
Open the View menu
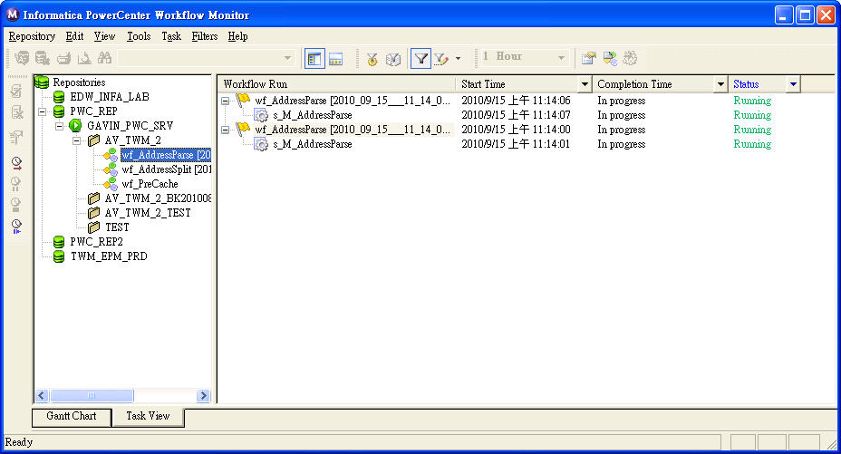click(x=104, y=36)
